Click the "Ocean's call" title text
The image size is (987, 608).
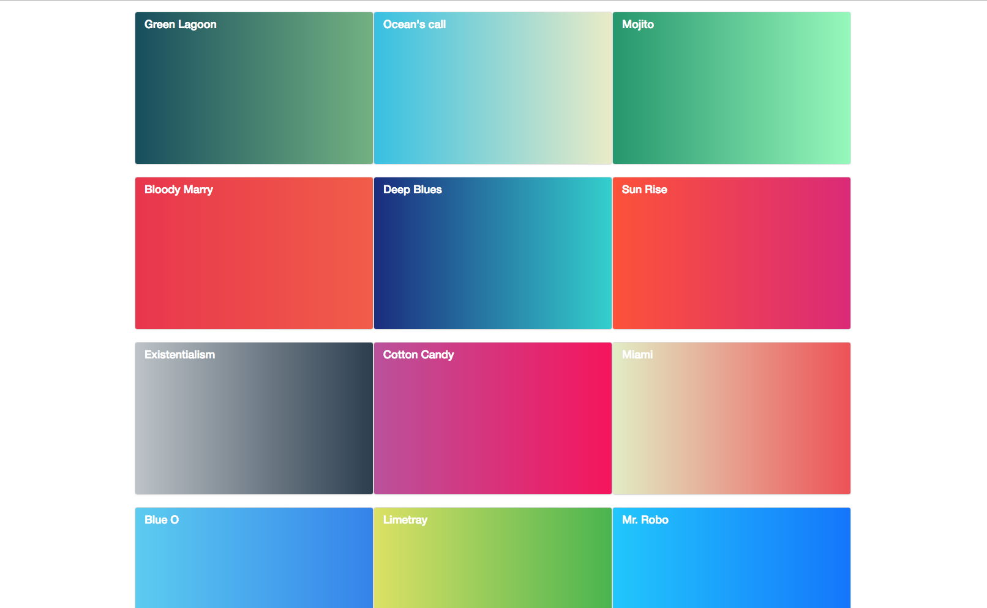point(415,24)
